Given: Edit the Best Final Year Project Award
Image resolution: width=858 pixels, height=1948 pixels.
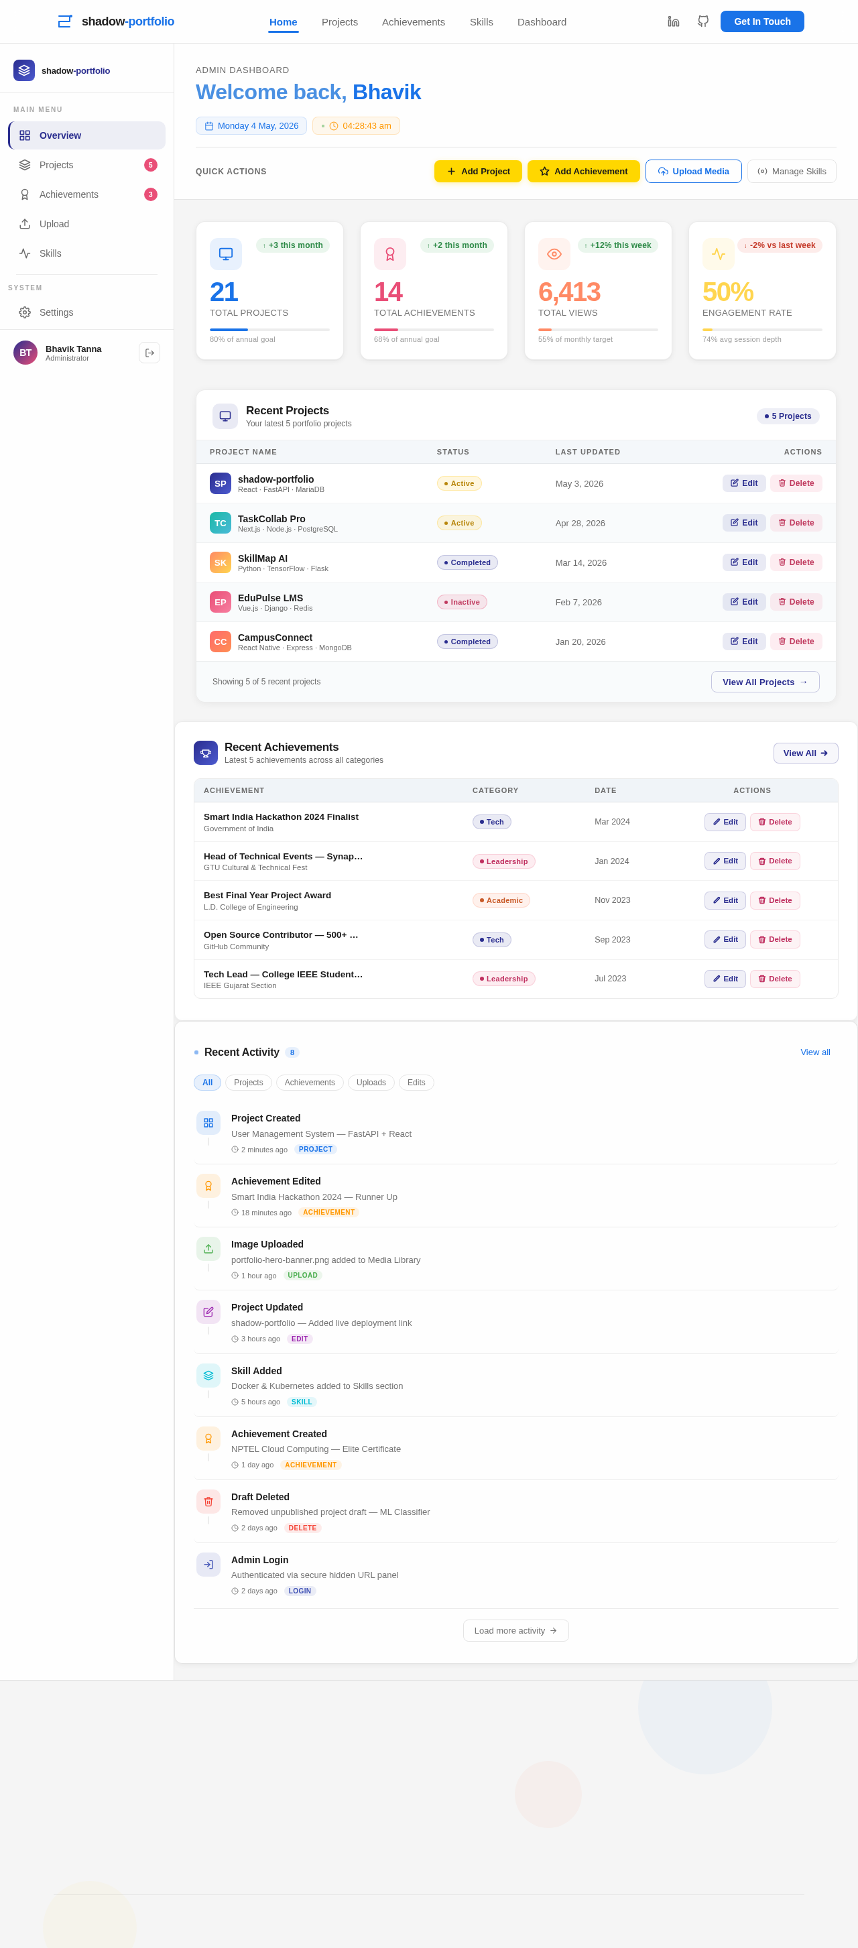Looking at the screenshot, I should click(725, 901).
